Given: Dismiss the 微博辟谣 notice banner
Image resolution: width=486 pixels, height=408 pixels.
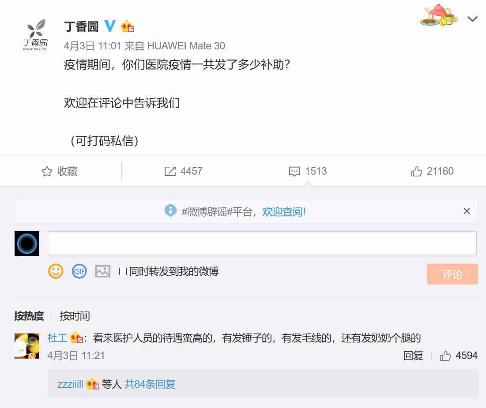Looking at the screenshot, I should (467, 211).
